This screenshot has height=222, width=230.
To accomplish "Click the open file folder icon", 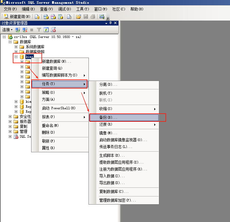I will point(79,17).
